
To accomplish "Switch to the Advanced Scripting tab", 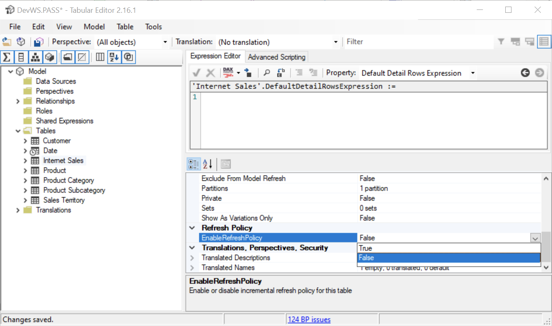I will pos(277,57).
